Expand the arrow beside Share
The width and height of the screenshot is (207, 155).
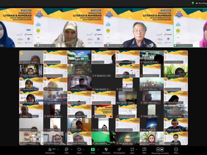click(x=98, y=149)
